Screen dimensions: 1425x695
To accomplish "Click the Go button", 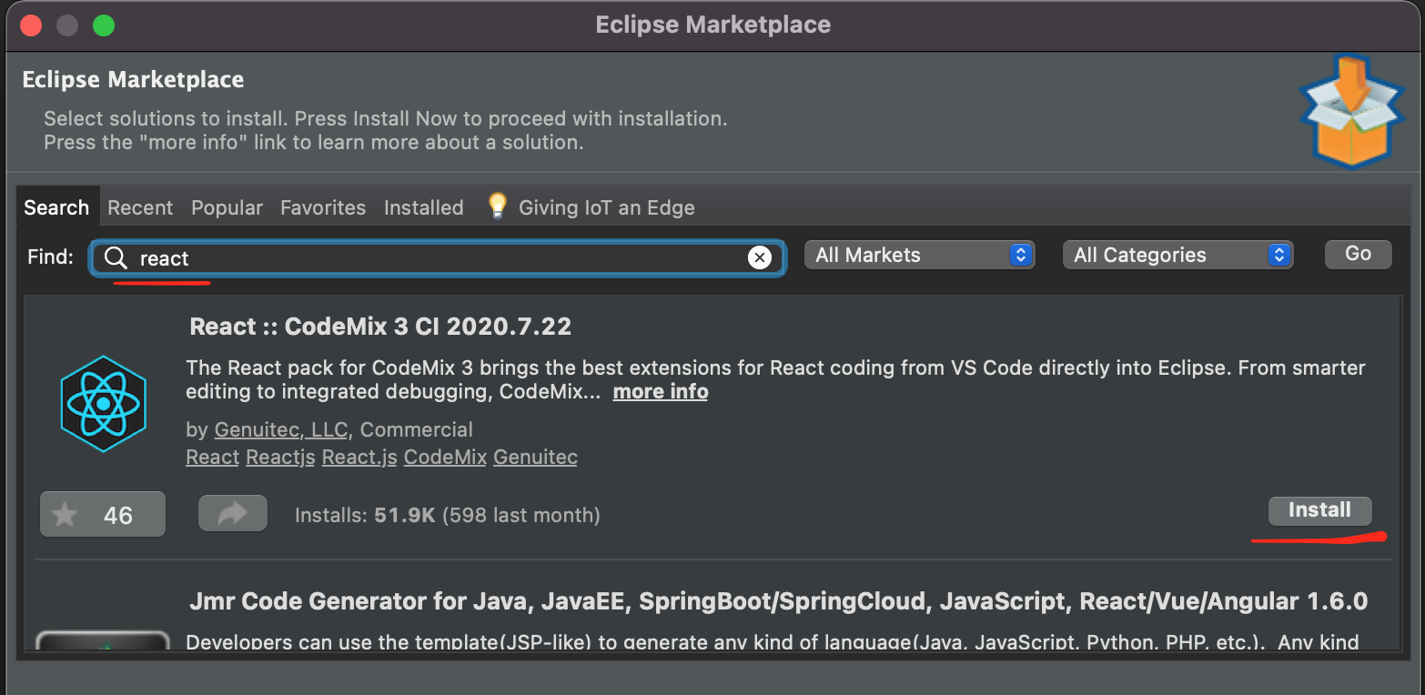I will click(x=1358, y=254).
